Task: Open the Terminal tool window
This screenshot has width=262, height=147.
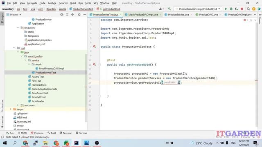Action: (x=65, y=133)
